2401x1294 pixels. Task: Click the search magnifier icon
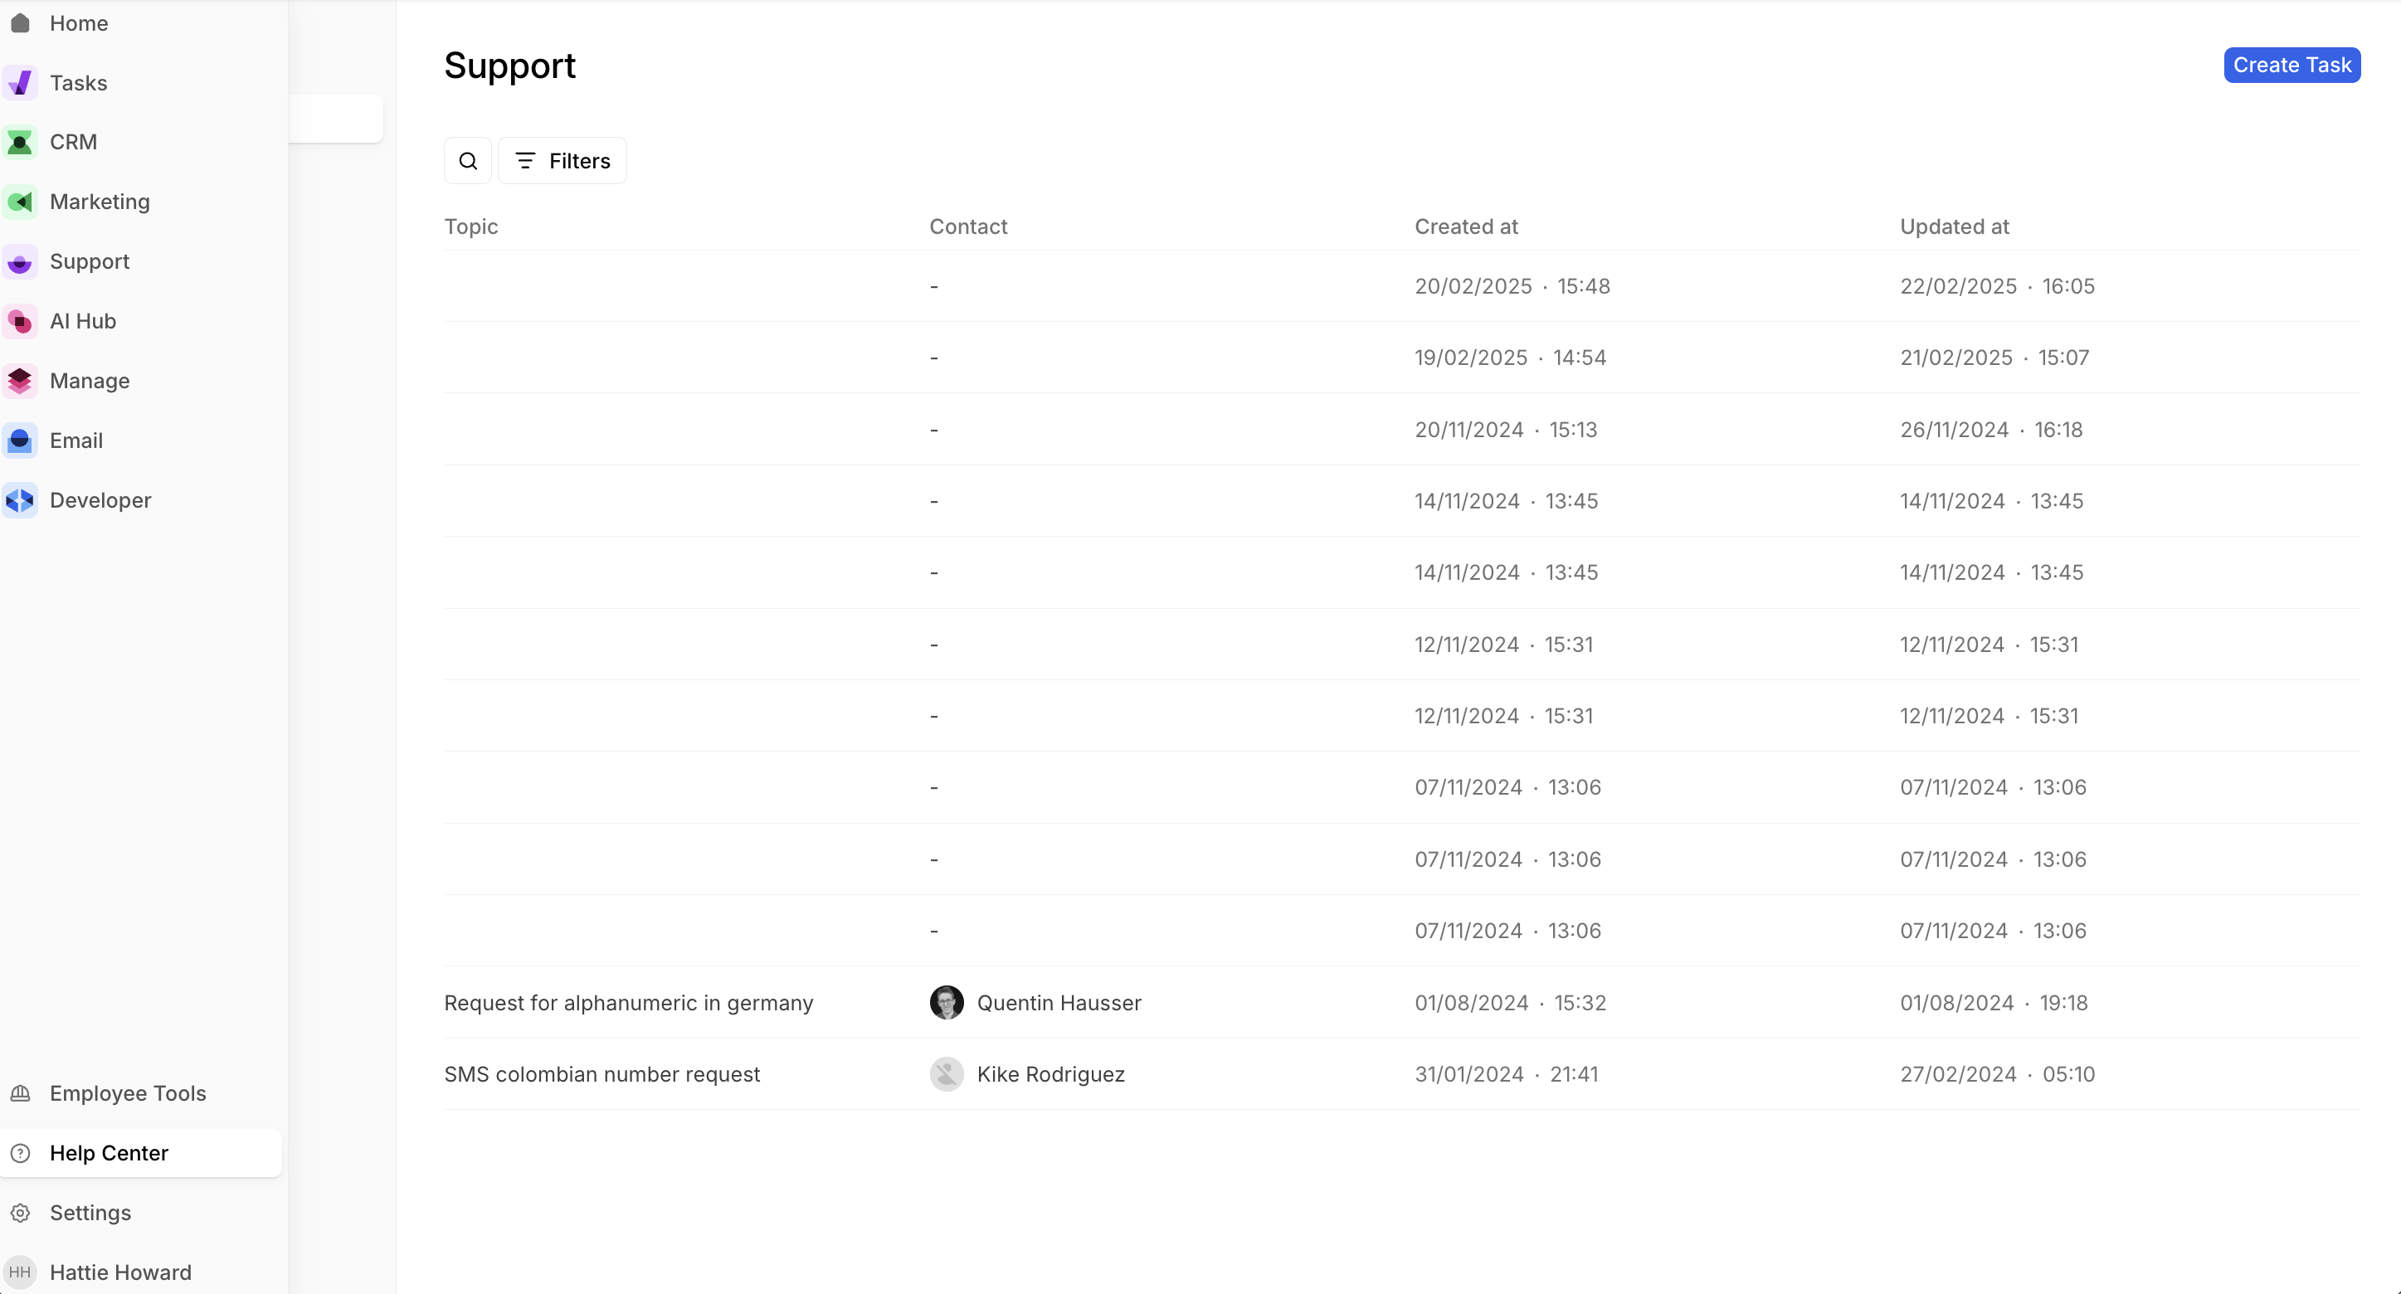468,161
